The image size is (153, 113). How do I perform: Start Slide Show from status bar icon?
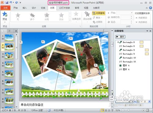click(x=112, y=110)
